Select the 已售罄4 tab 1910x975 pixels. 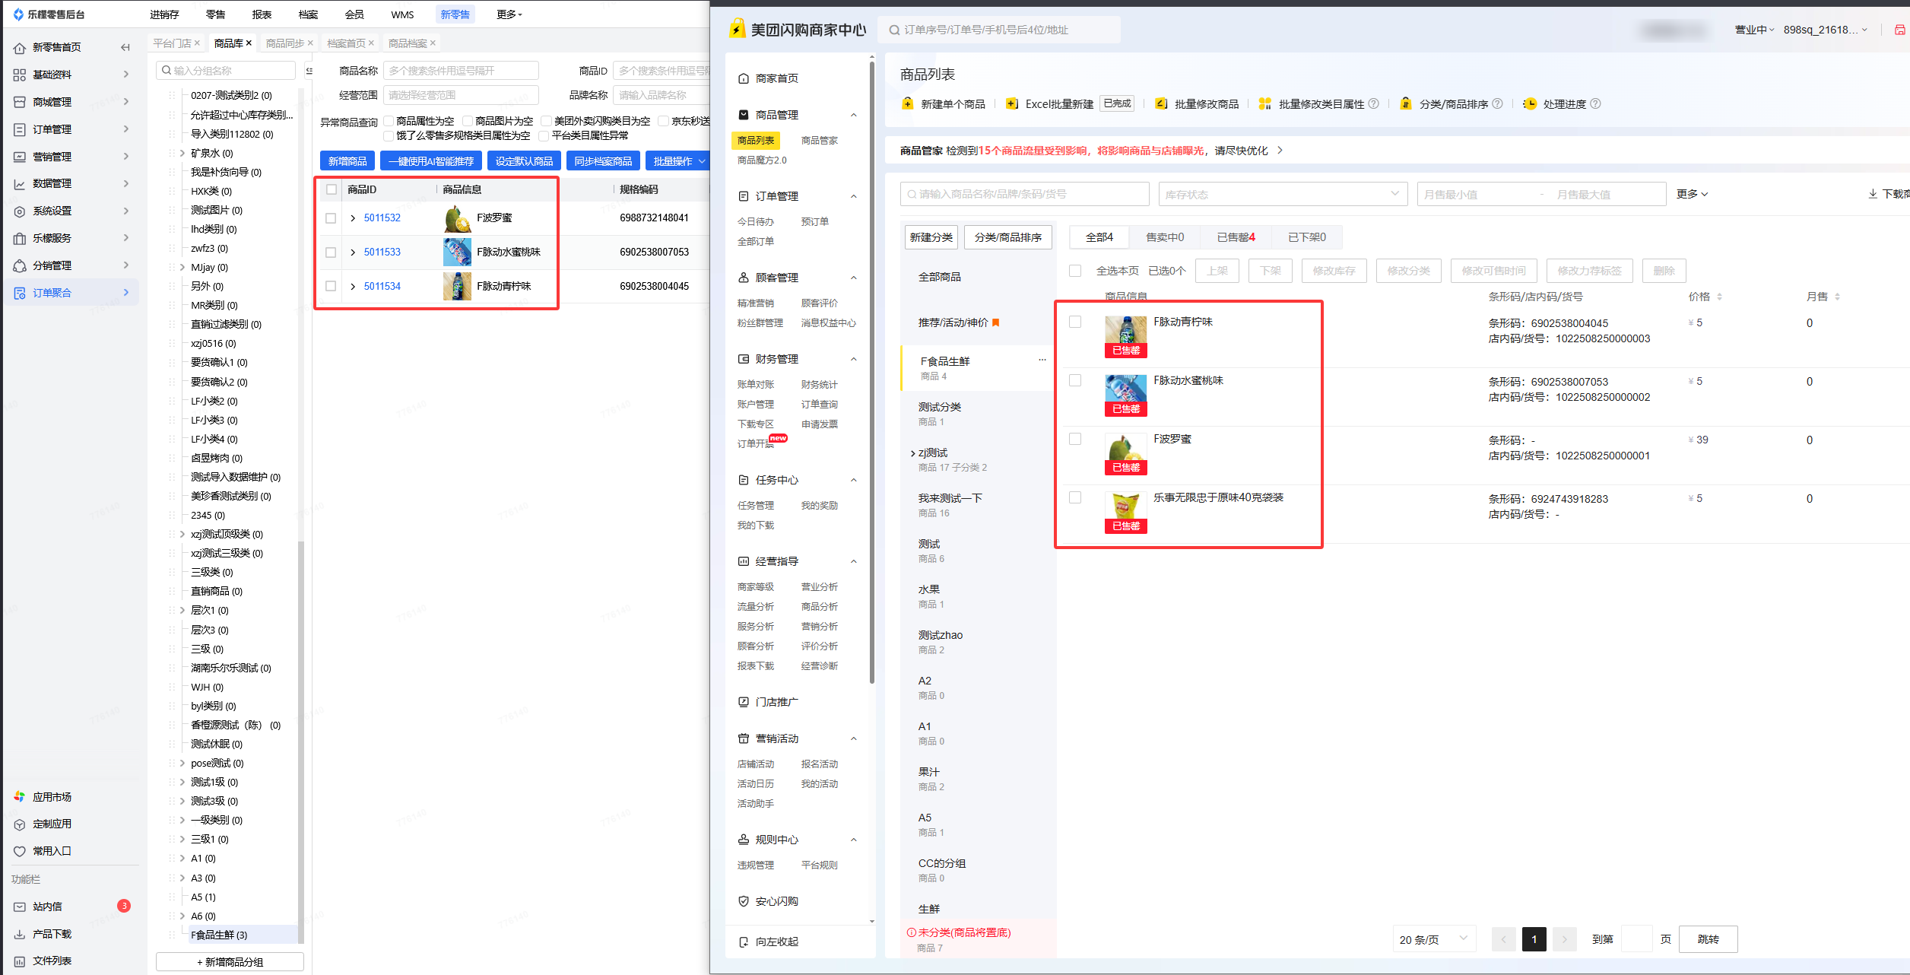(x=1236, y=237)
